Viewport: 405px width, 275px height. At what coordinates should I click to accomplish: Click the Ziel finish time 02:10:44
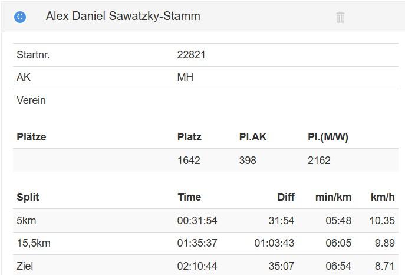pos(197,266)
